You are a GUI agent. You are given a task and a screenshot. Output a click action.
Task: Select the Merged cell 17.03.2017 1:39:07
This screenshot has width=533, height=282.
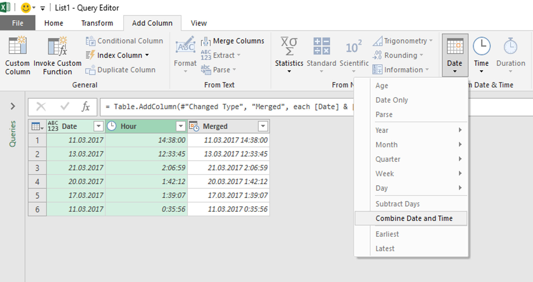coord(229,195)
